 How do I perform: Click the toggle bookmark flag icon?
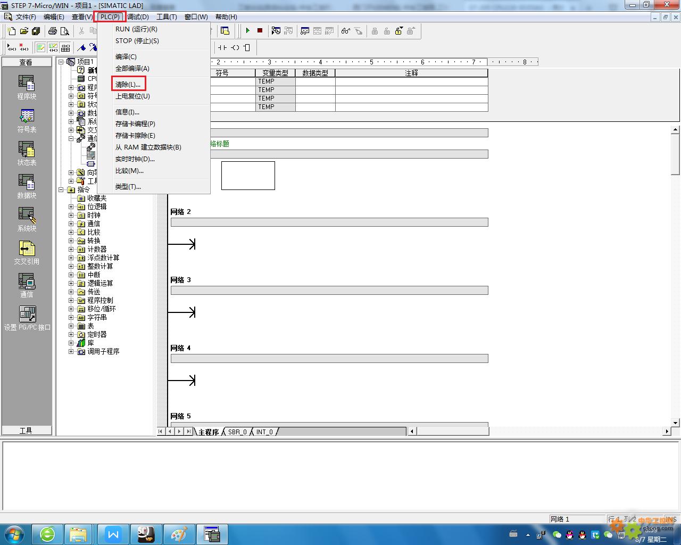pyautogui.click(x=81, y=48)
